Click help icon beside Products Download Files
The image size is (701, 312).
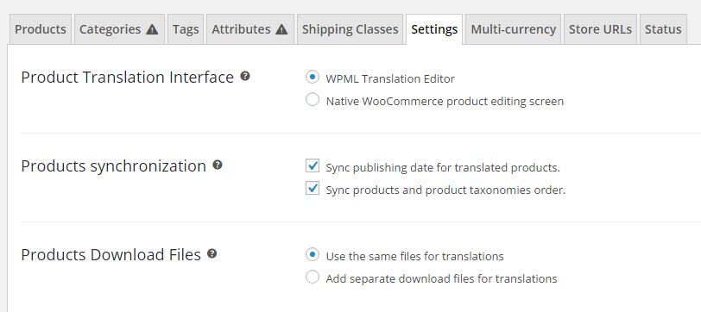212,253
